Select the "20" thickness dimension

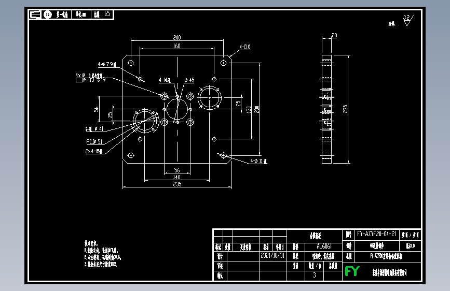pos(334,36)
